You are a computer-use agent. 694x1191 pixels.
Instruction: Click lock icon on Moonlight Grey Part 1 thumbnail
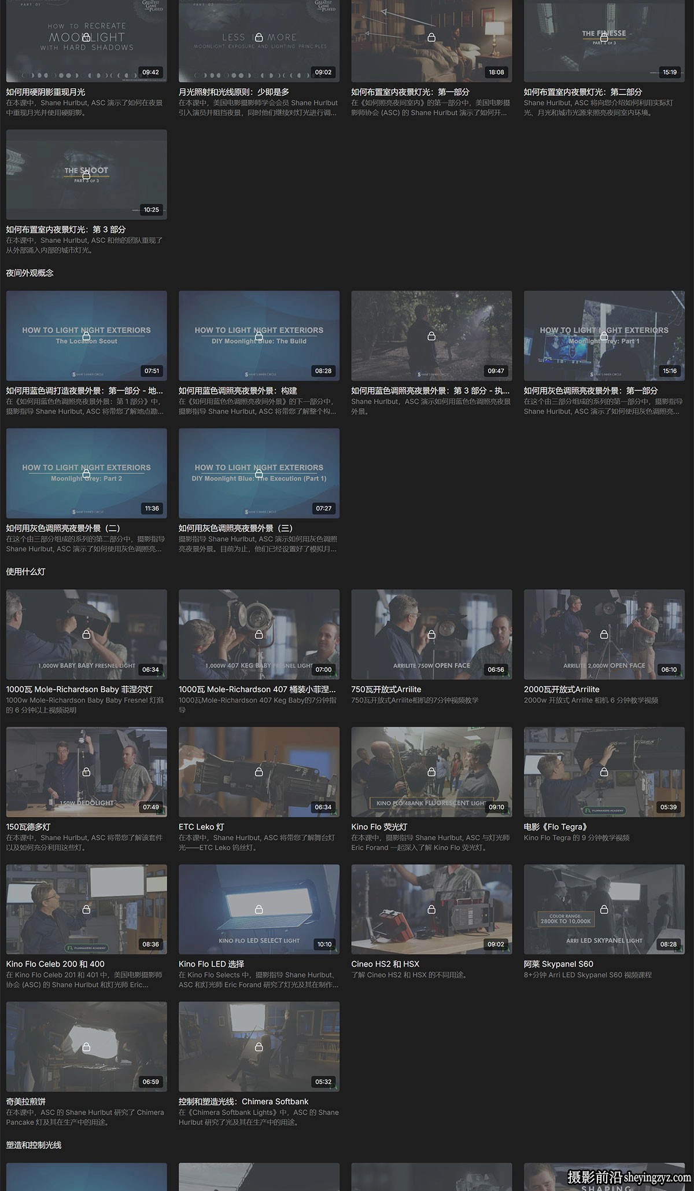point(604,336)
